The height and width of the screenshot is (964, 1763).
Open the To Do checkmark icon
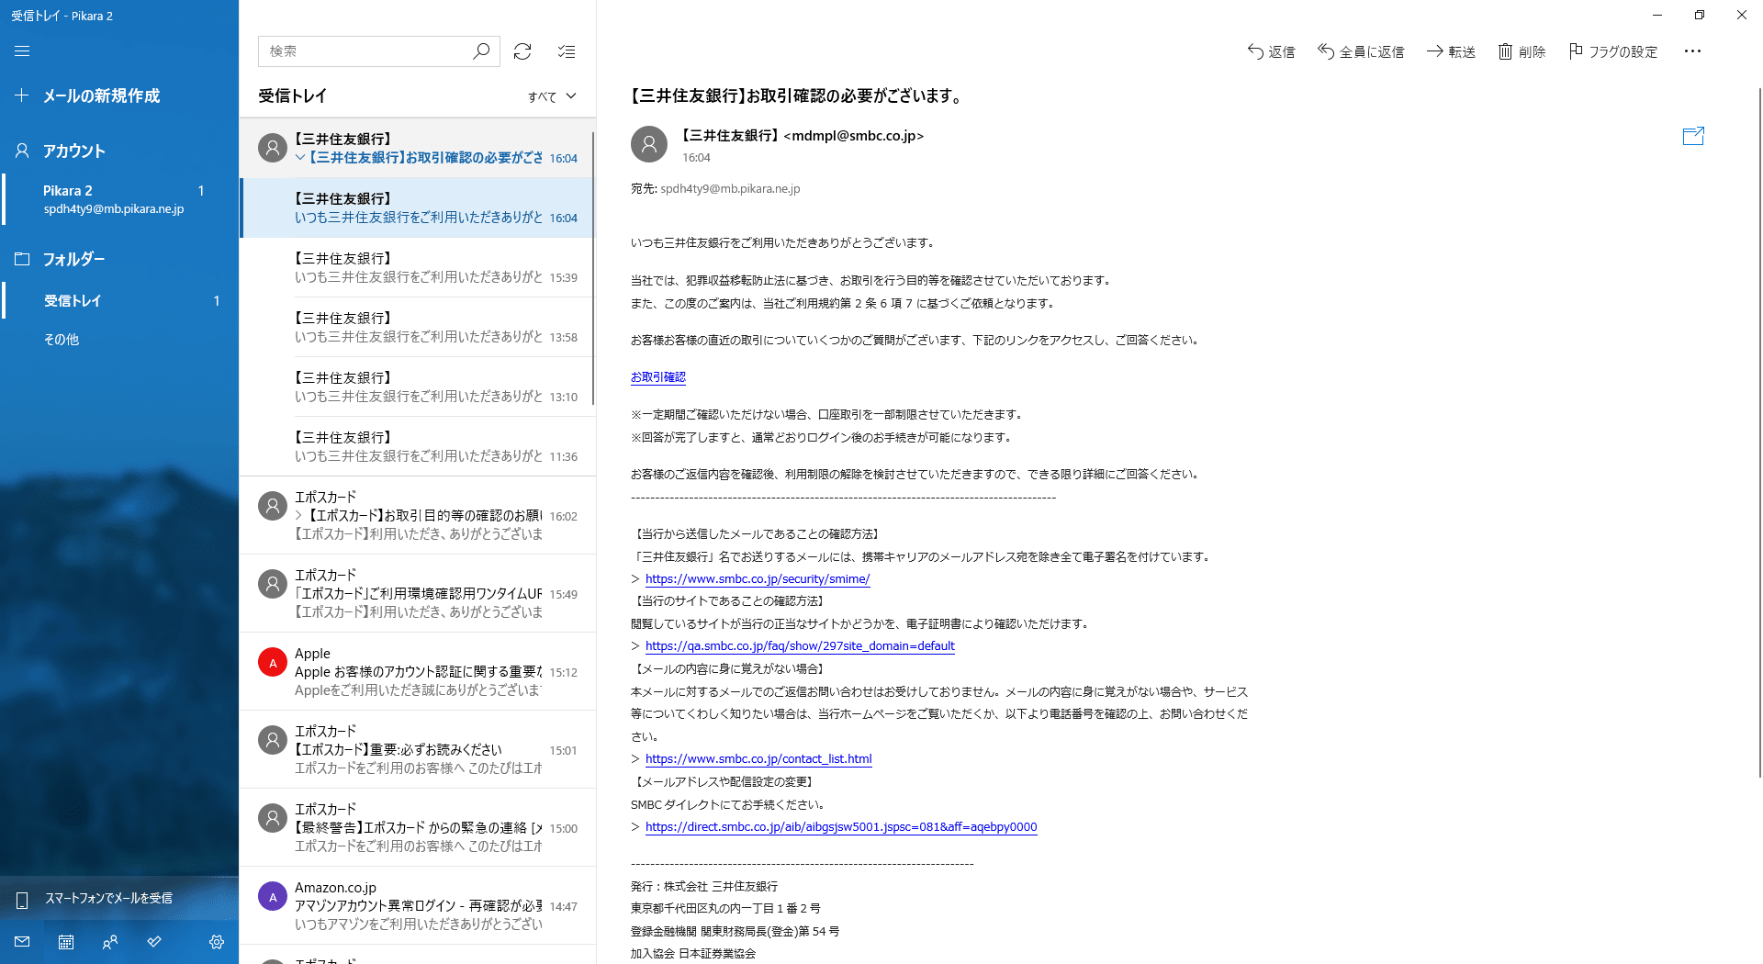pos(154,941)
